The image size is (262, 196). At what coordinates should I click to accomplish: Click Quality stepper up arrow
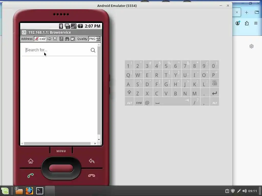click(x=98, y=38)
